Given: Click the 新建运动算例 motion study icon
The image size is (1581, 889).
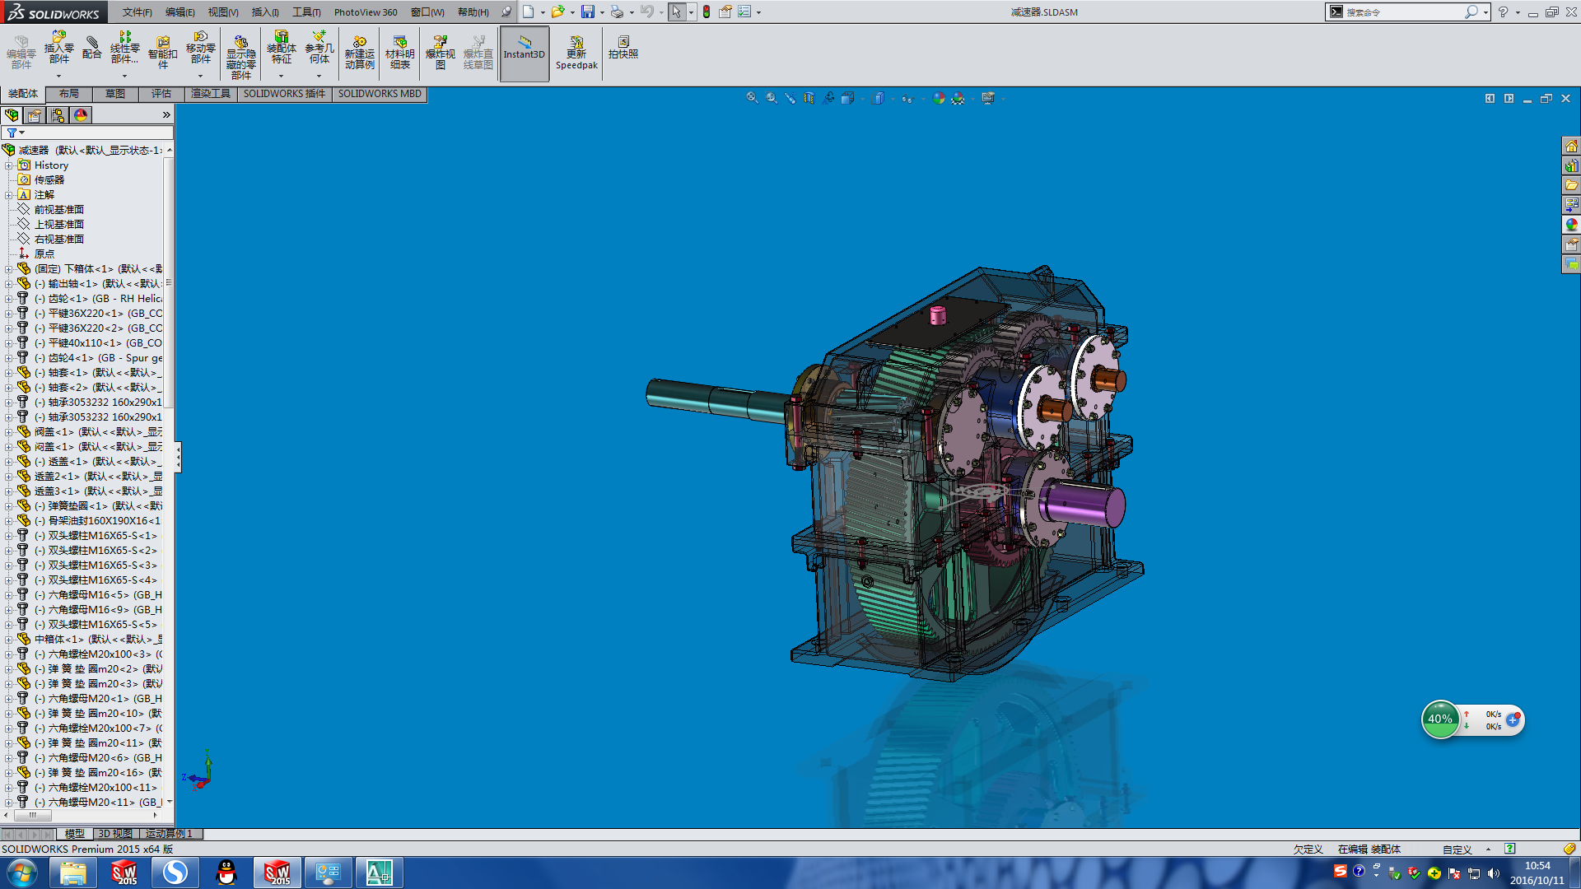Looking at the screenshot, I should [x=359, y=51].
